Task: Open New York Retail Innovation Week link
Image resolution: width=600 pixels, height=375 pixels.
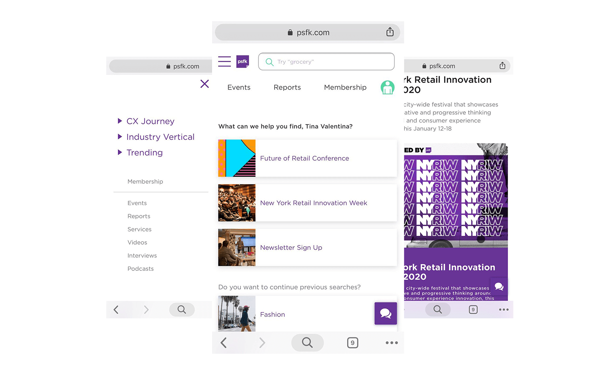Action: 314,203
